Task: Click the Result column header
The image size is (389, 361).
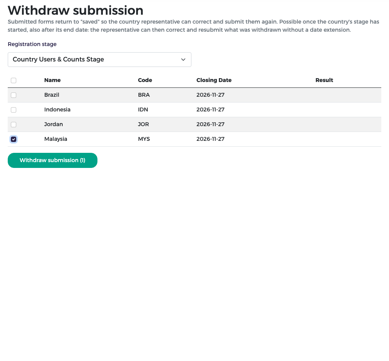Action: point(324,80)
